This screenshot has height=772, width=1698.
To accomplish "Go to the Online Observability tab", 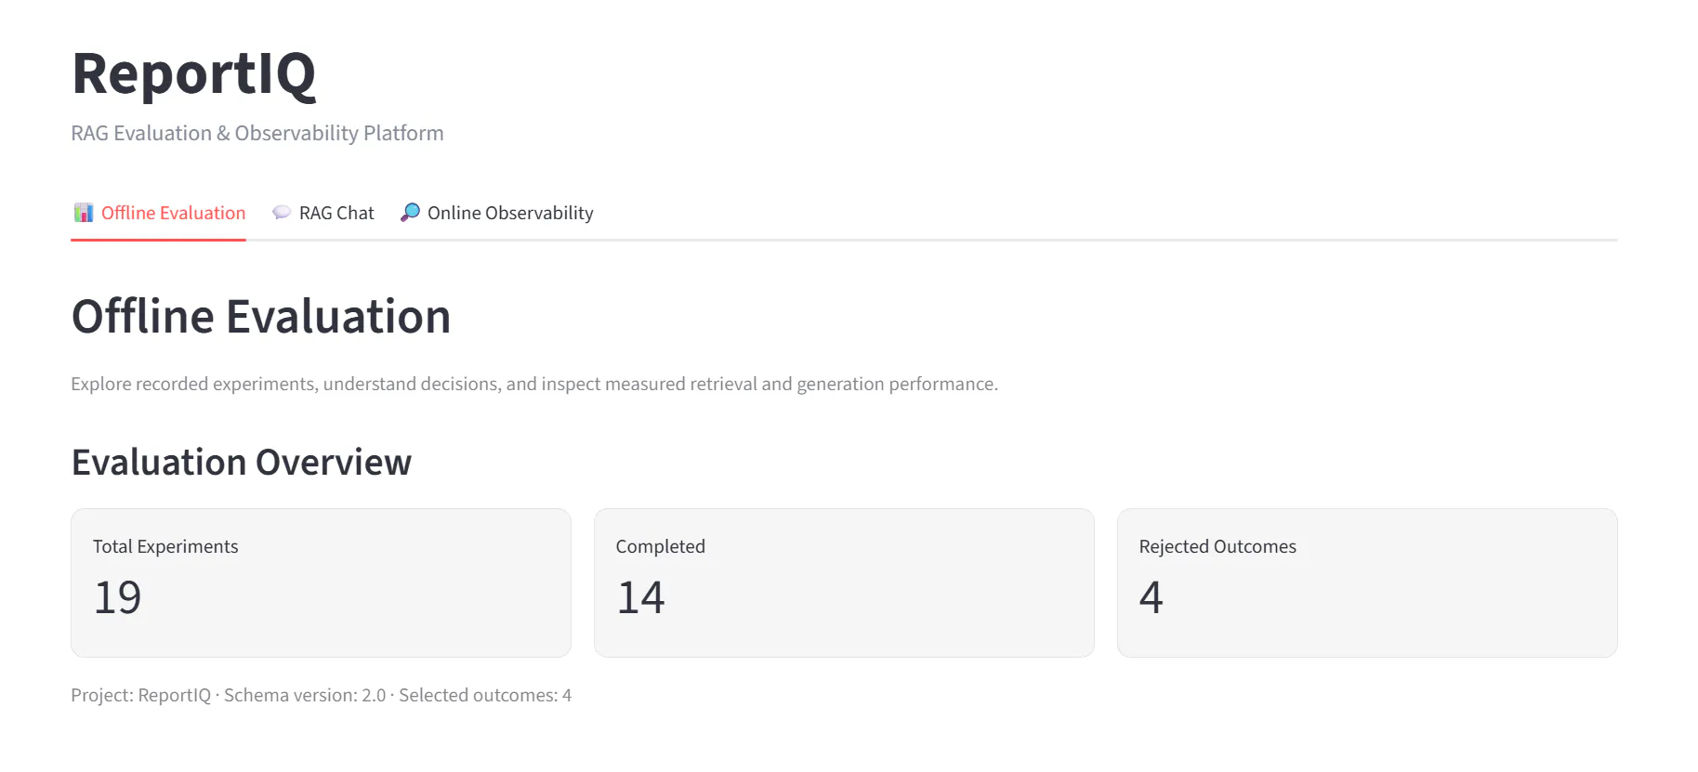I will (x=496, y=213).
